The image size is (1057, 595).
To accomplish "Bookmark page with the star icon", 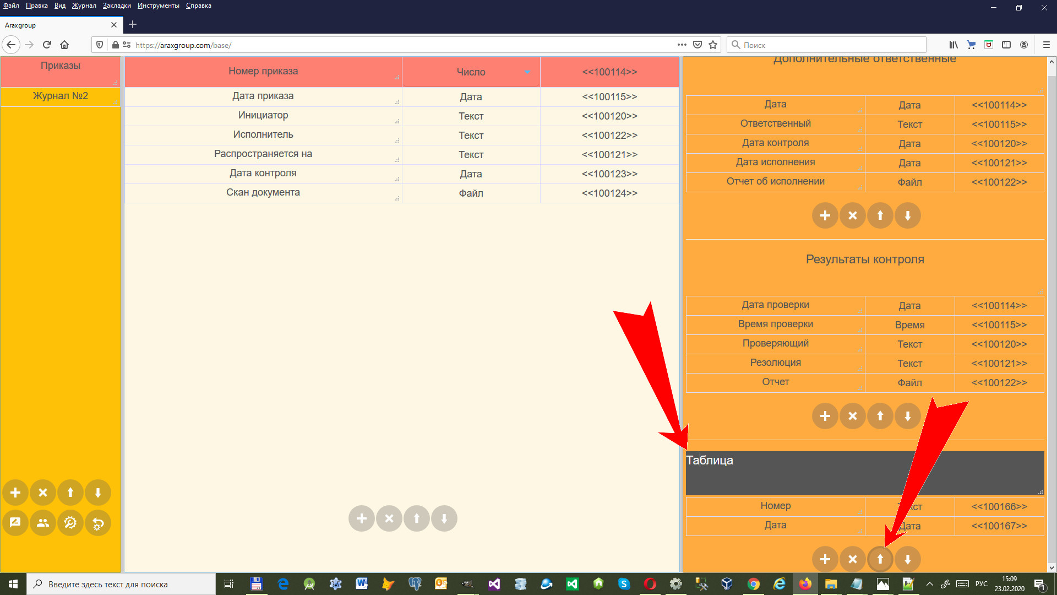I will pos(713,45).
